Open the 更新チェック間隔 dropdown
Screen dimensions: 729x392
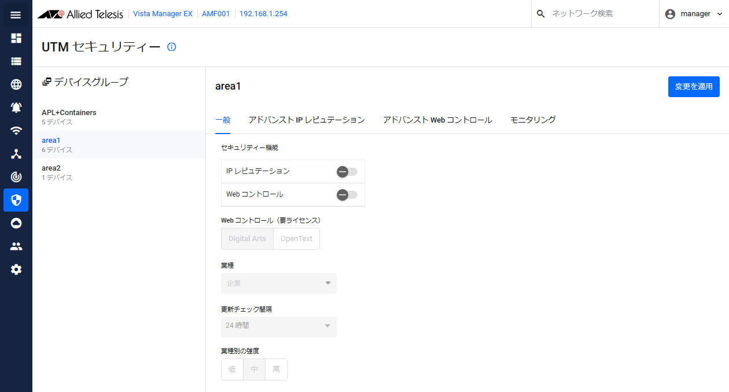pos(278,326)
